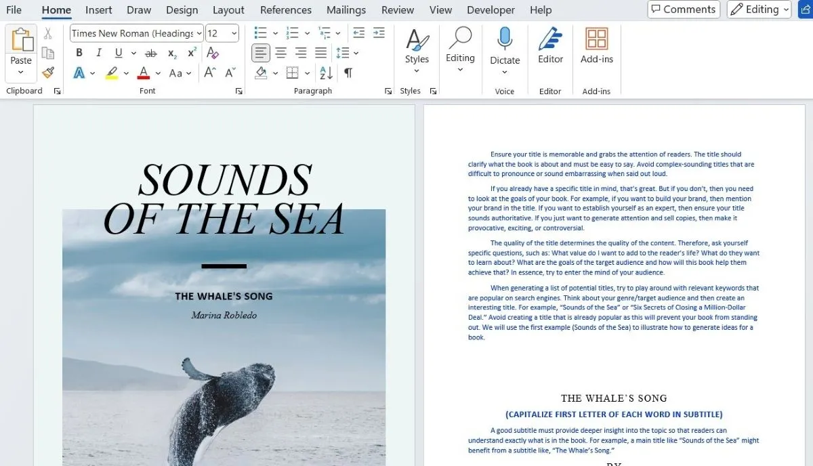Select the Format Painter tool

[48, 72]
